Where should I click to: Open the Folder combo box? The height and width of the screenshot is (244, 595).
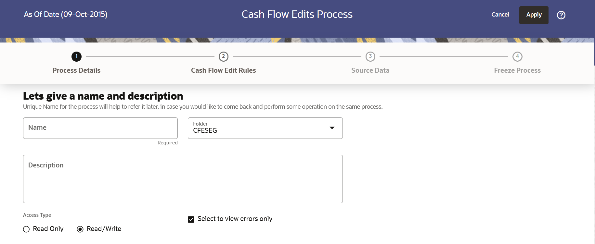(x=265, y=128)
